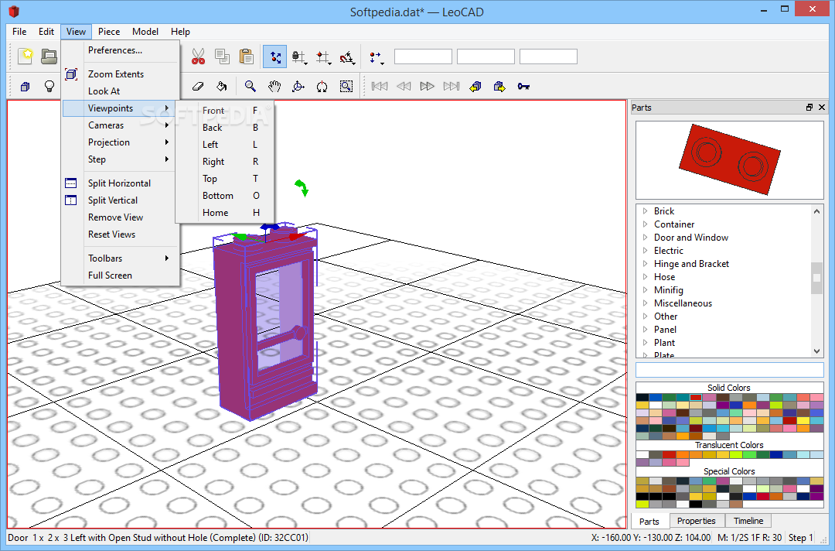
Task: Open the move snap dropdown arrow
Action: click(x=329, y=63)
